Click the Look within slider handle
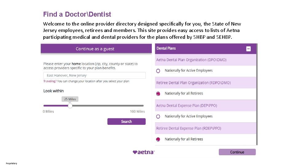 pos(70,105)
